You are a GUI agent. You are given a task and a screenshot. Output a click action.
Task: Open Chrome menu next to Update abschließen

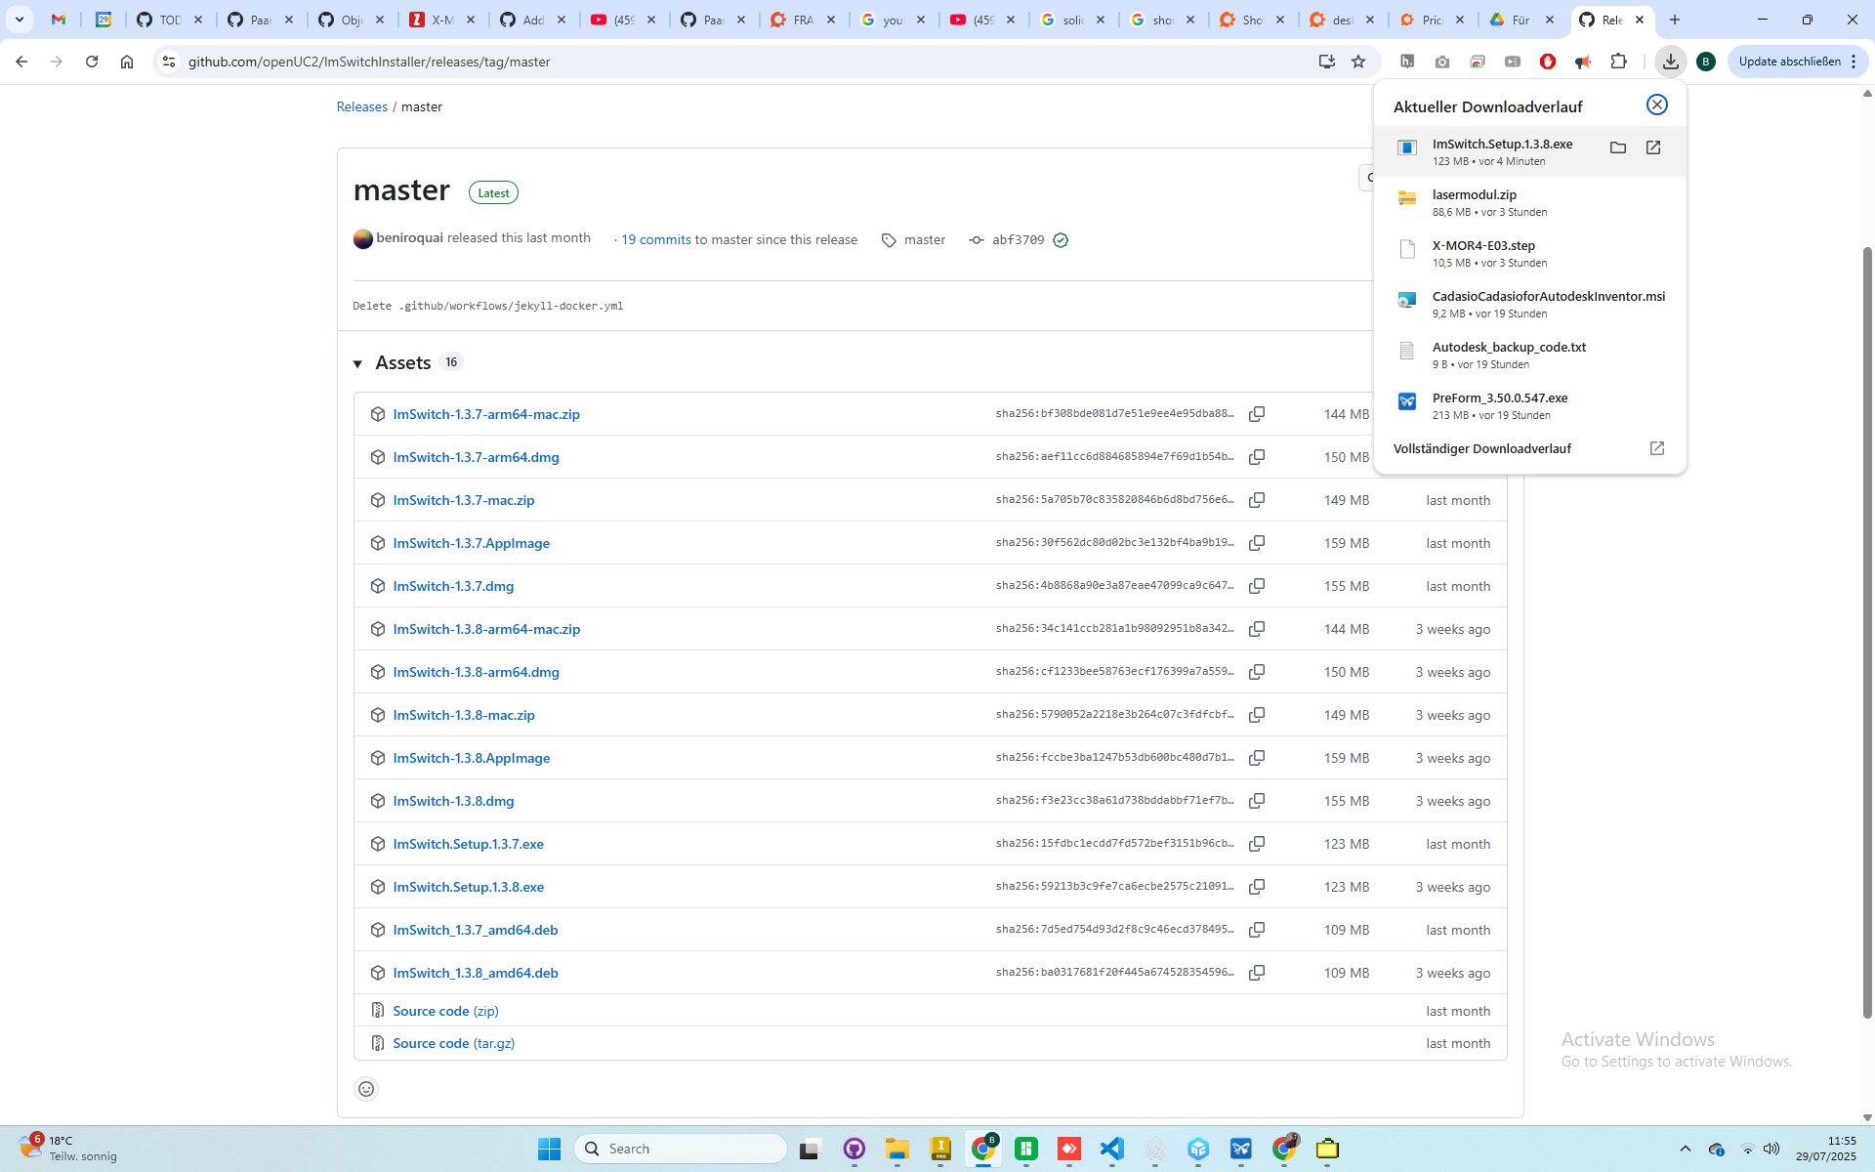(1854, 62)
